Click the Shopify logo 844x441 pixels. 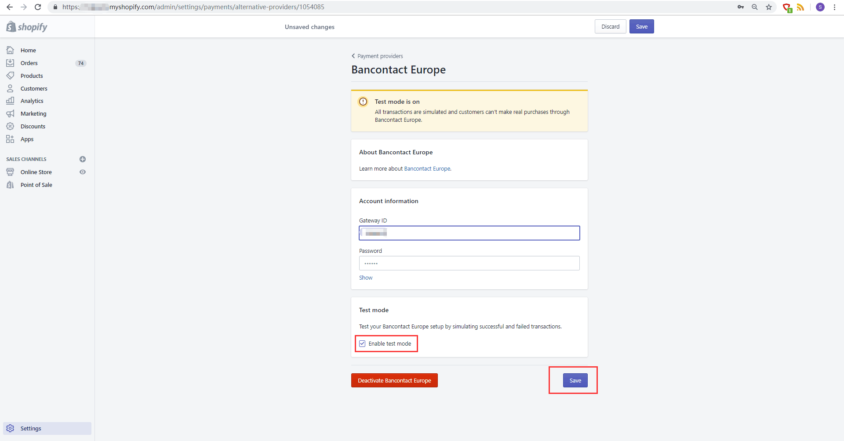[x=27, y=27]
